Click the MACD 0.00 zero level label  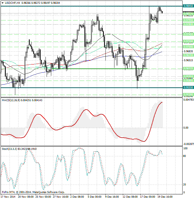coord(186,128)
